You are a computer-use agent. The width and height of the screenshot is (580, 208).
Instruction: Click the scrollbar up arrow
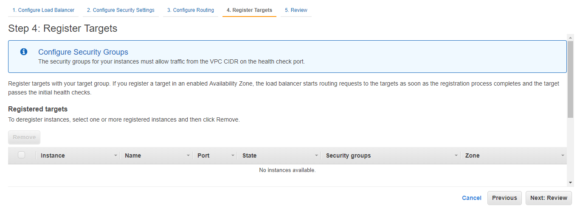pos(571,38)
